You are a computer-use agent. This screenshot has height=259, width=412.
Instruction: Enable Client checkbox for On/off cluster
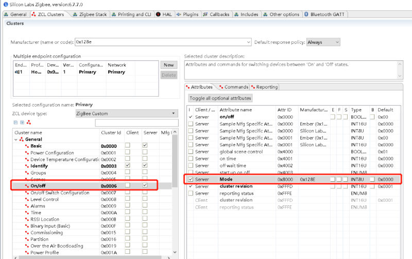[127, 185]
